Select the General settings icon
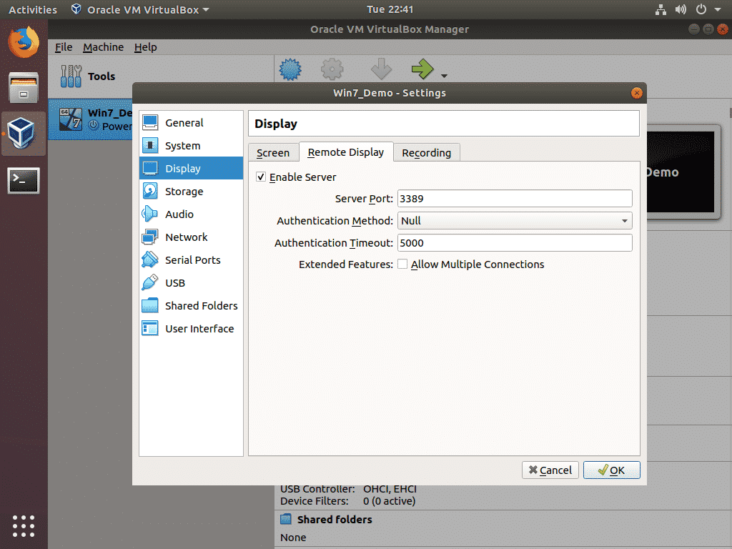The width and height of the screenshot is (732, 549). [151, 123]
